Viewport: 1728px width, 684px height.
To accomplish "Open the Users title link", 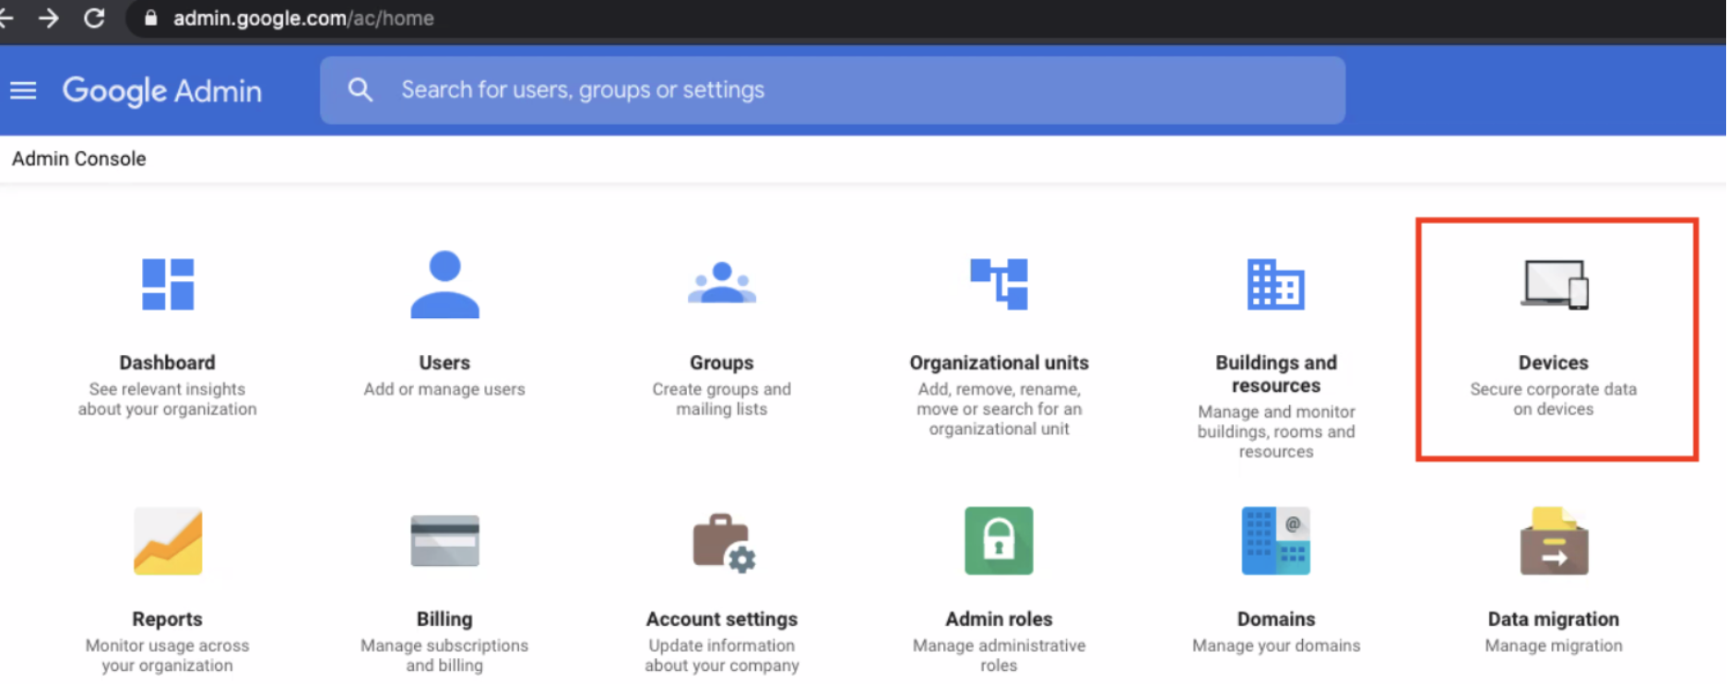I will [x=444, y=362].
